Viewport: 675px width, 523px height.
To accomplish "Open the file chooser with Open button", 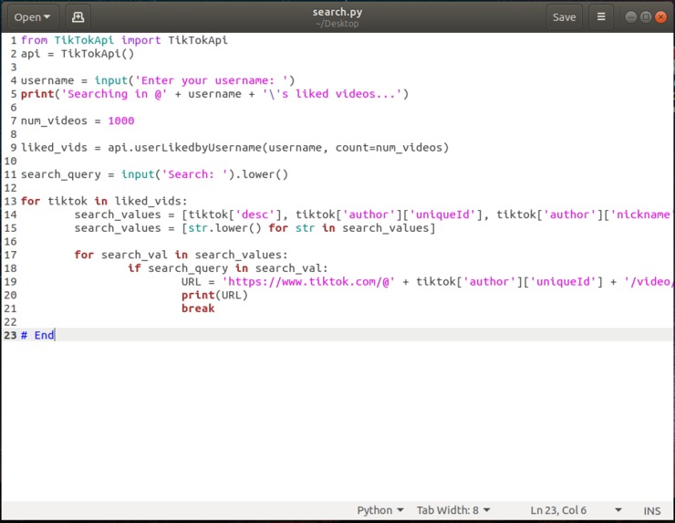I will (x=33, y=17).
